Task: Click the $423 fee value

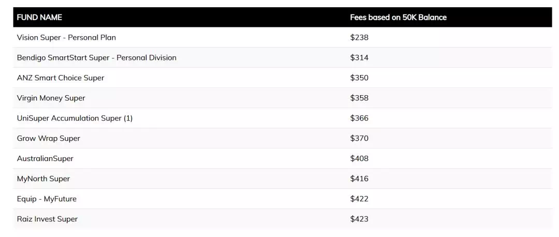Action: pyautogui.click(x=359, y=219)
